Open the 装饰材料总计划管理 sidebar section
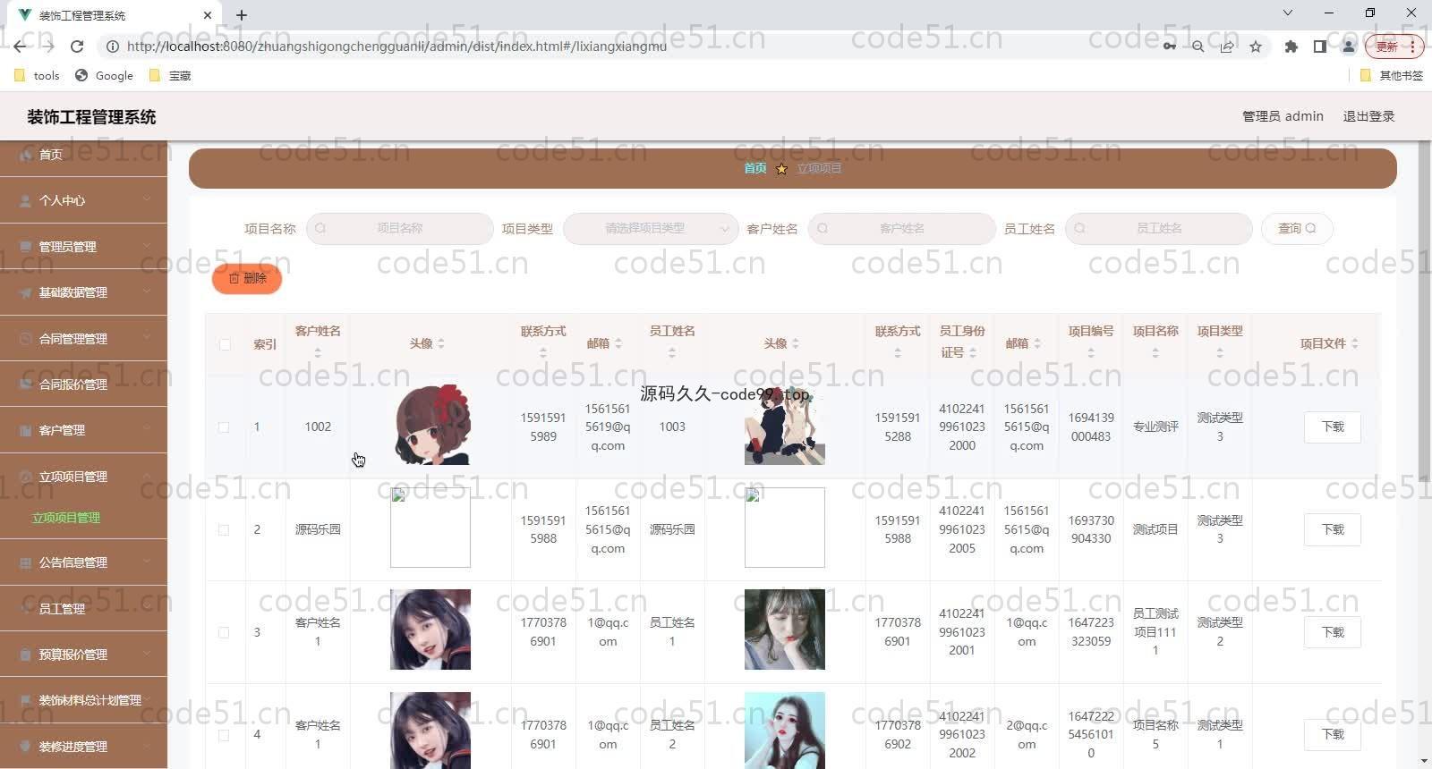The height and width of the screenshot is (769, 1432). pyautogui.click(x=83, y=700)
